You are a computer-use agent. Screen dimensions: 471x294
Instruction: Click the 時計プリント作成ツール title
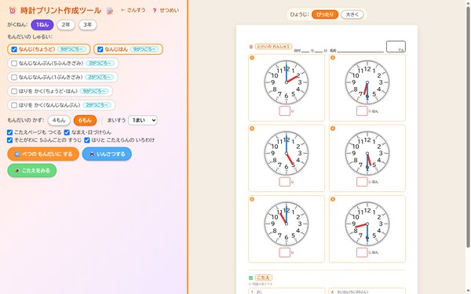[x=60, y=10]
